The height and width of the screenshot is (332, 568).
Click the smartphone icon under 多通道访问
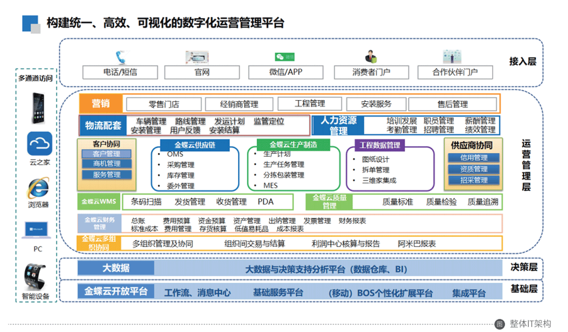tap(38, 108)
